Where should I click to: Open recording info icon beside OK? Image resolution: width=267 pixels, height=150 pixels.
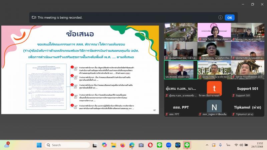220,17
